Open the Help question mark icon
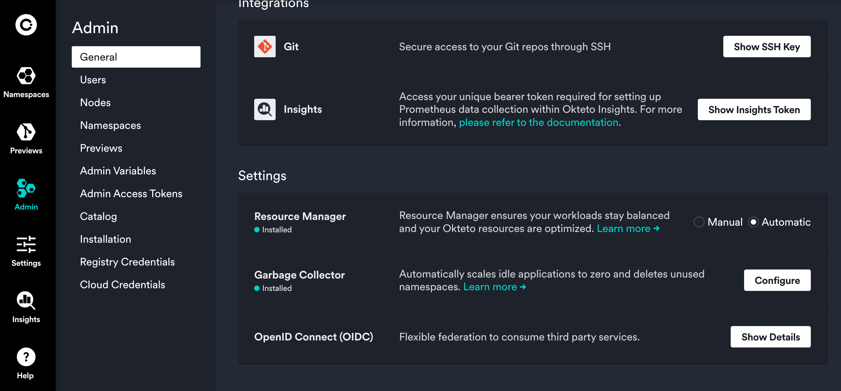Viewport: 841px width, 391px height. 26,357
